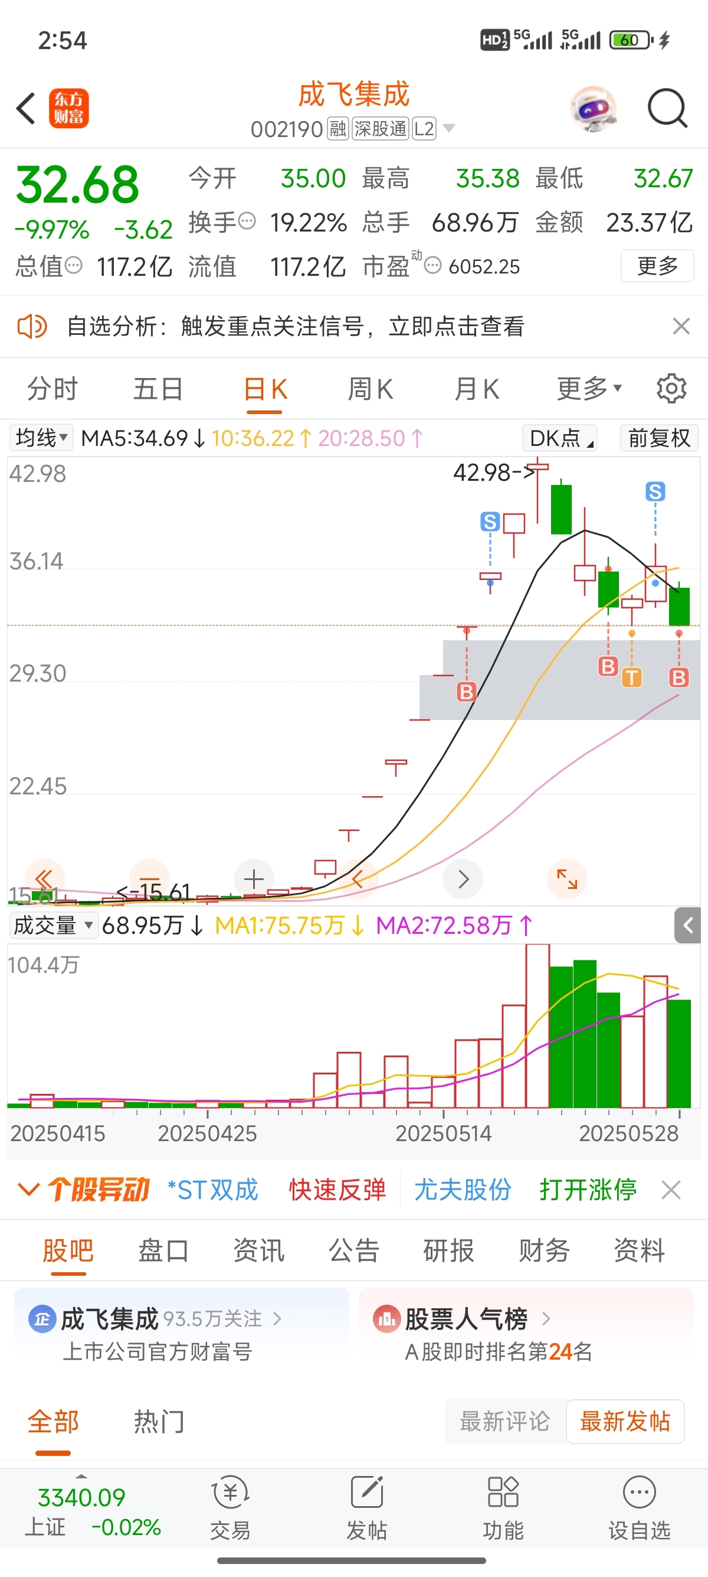The width and height of the screenshot is (708, 1577).
Task: Open 尤夫股份 stock link
Action: 463,1190
